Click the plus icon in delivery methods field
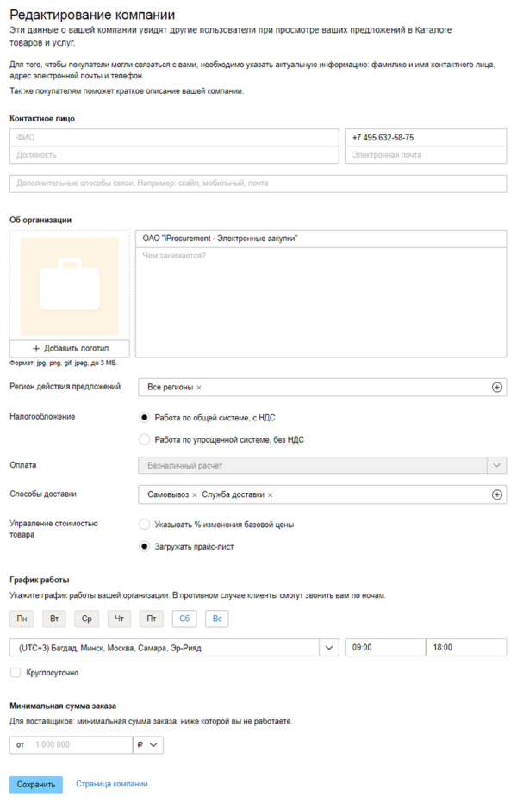 click(x=496, y=494)
